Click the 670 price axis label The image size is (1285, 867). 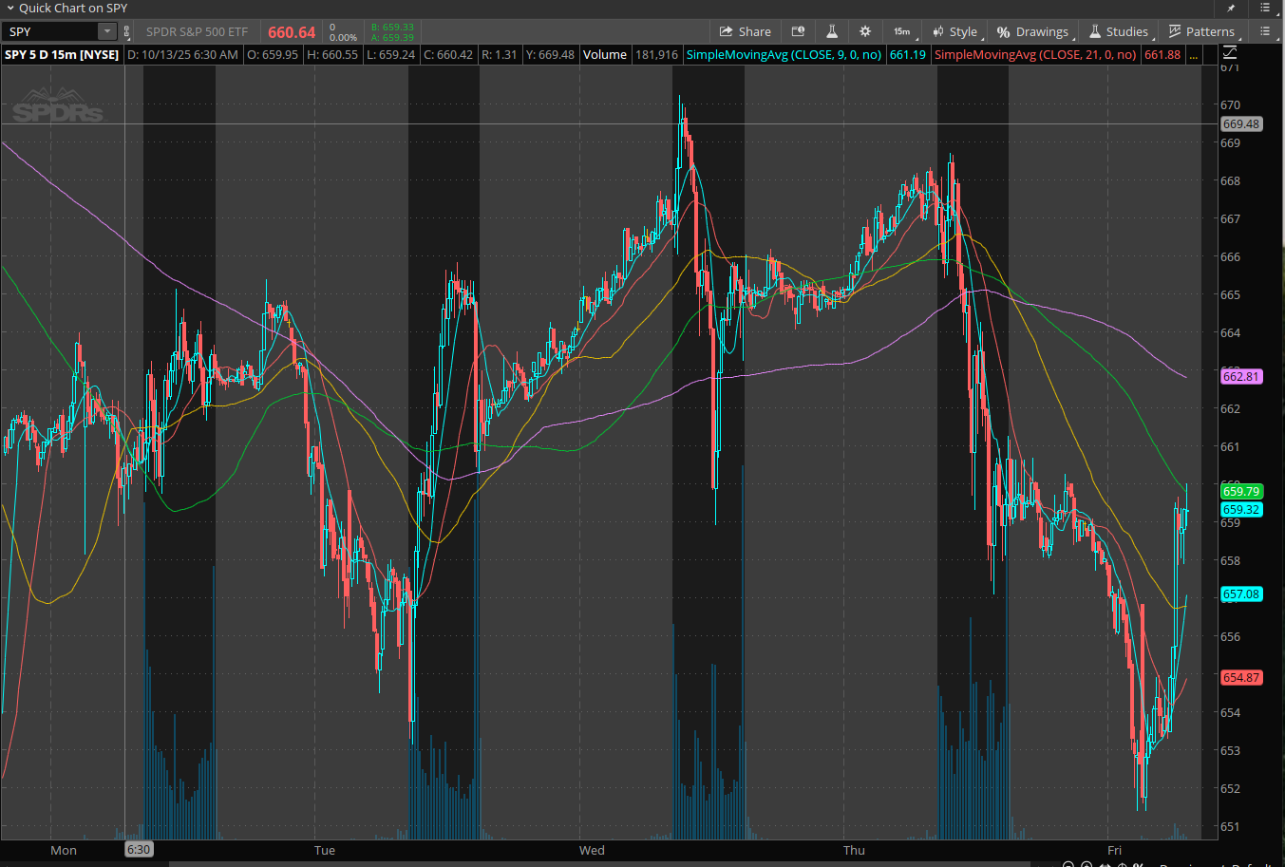(1230, 105)
